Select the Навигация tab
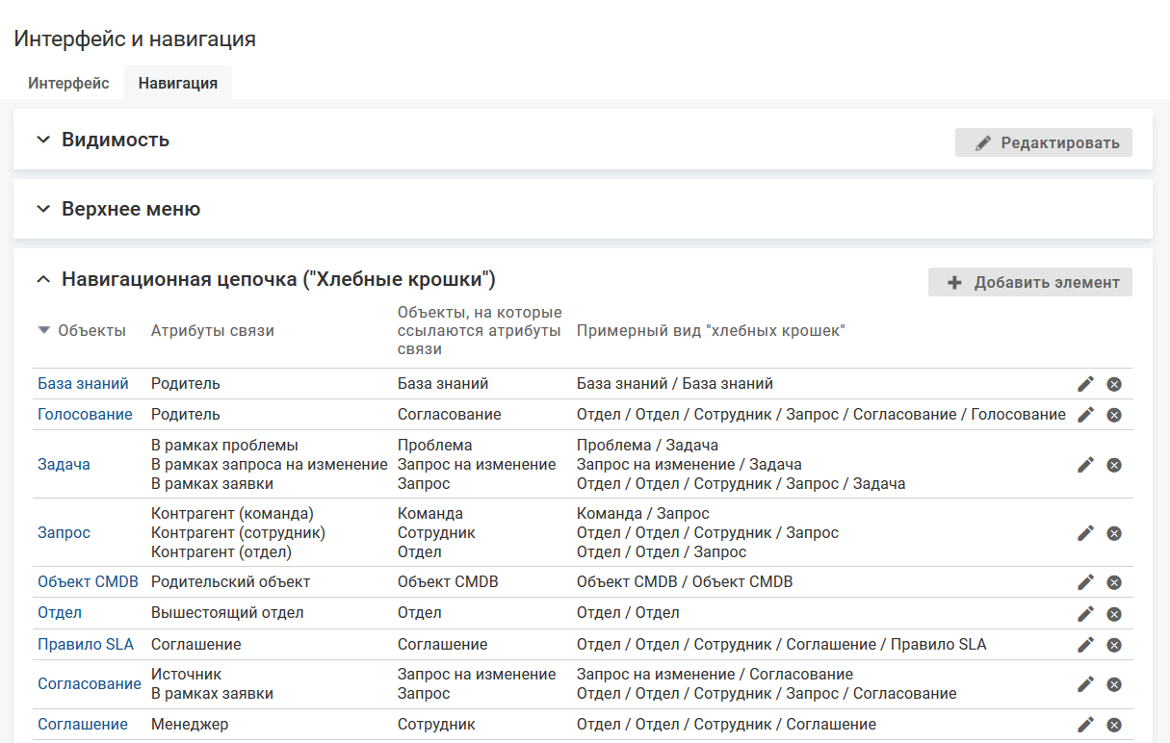 click(x=178, y=83)
